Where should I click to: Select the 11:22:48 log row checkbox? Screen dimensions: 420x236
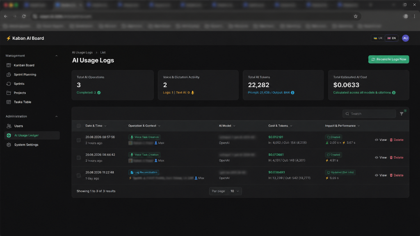point(78,175)
